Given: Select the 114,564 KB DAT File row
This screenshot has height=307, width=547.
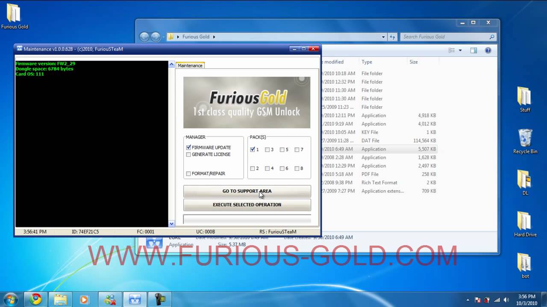Looking at the screenshot, I should pos(379,141).
